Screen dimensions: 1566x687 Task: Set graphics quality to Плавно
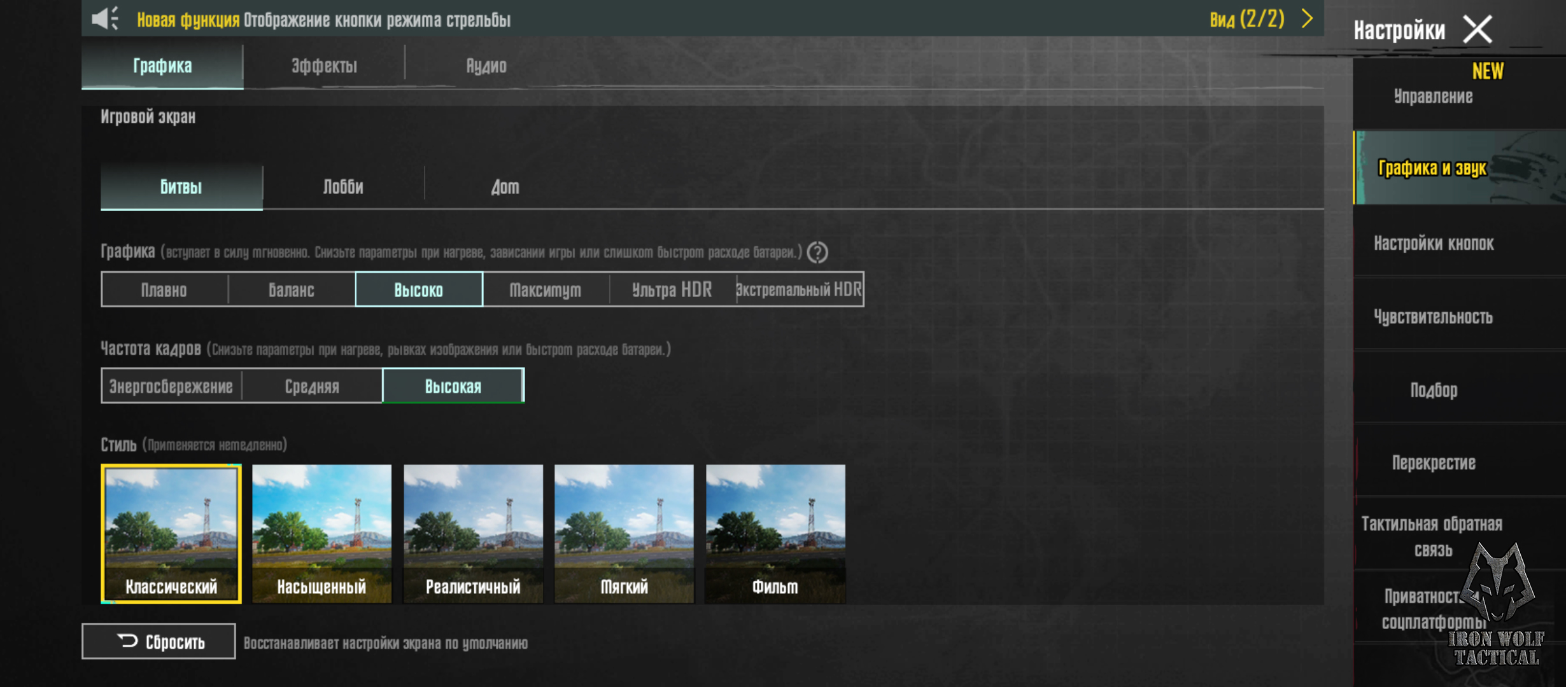164,290
